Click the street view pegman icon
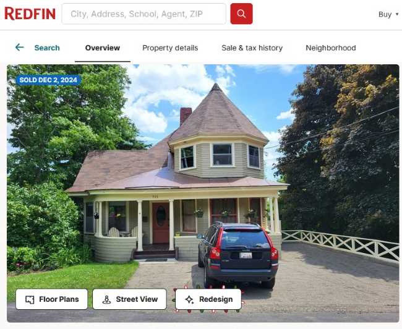The image size is (402, 329). pos(106,299)
